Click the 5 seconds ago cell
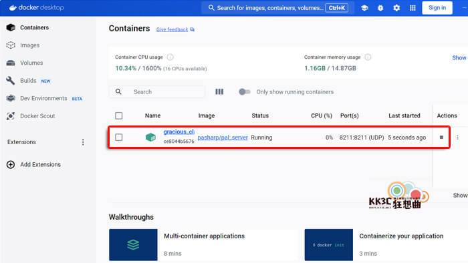The image size is (468, 263). tap(406, 138)
